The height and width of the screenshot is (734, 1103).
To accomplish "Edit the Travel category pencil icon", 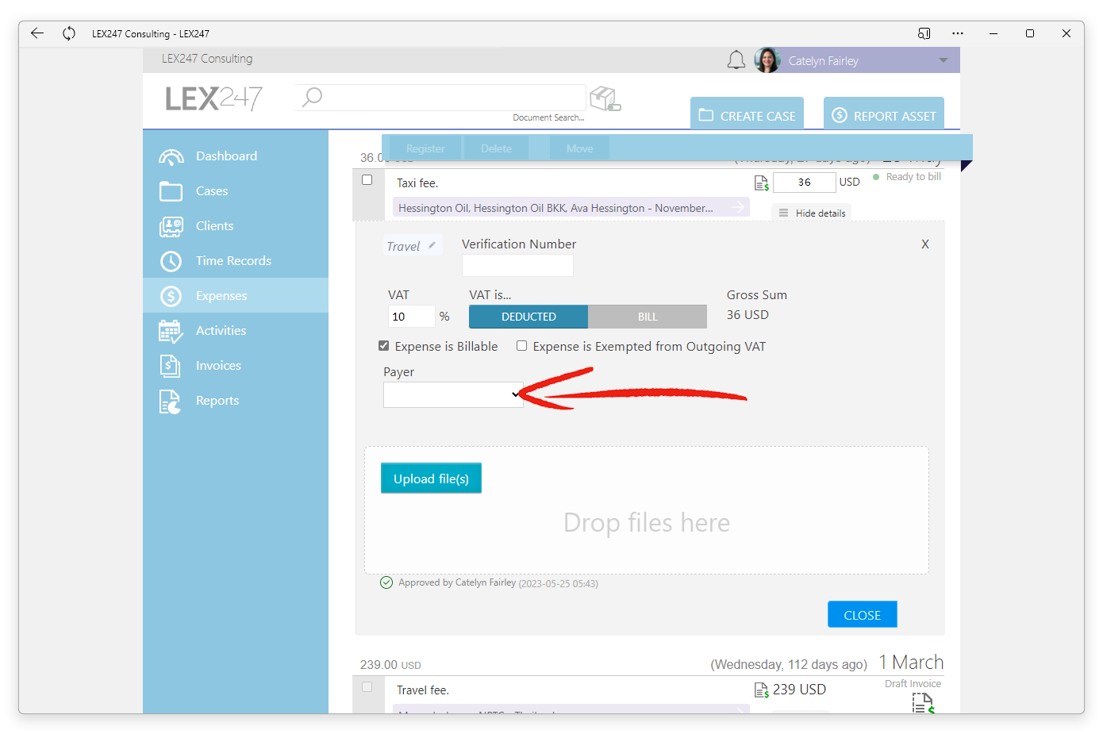I will pyautogui.click(x=432, y=245).
